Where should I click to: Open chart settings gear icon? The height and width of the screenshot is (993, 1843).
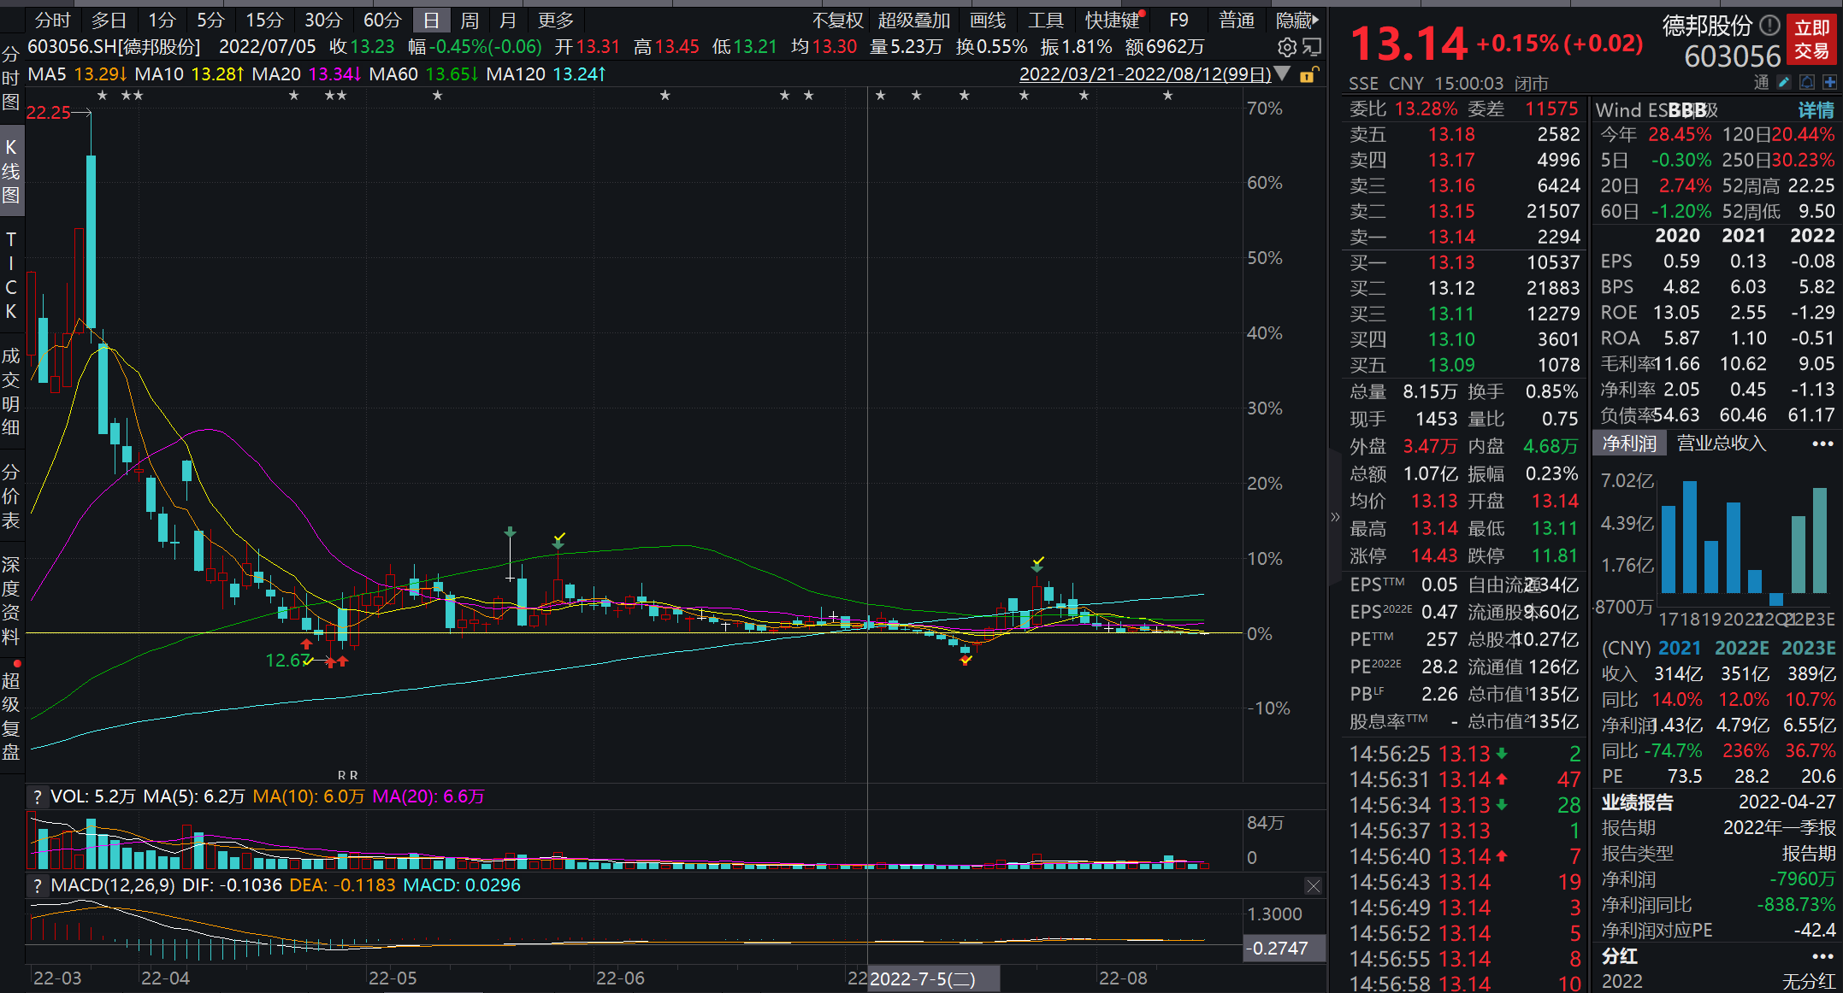click(x=1287, y=47)
